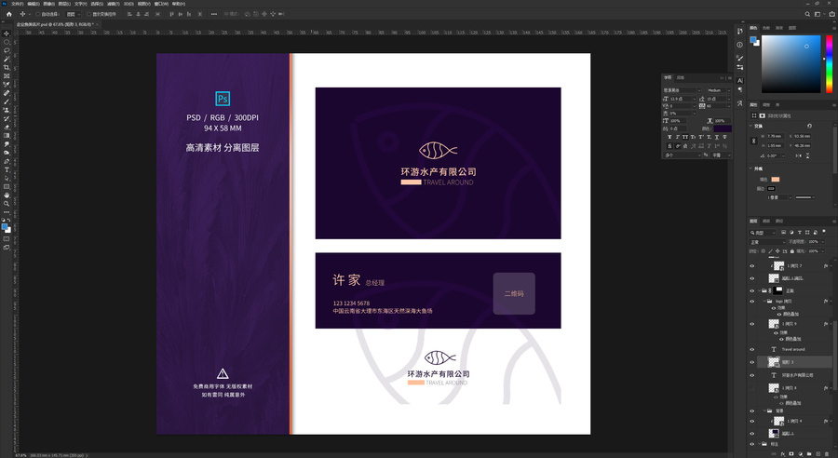Click the add layer mask icon

coord(791,453)
